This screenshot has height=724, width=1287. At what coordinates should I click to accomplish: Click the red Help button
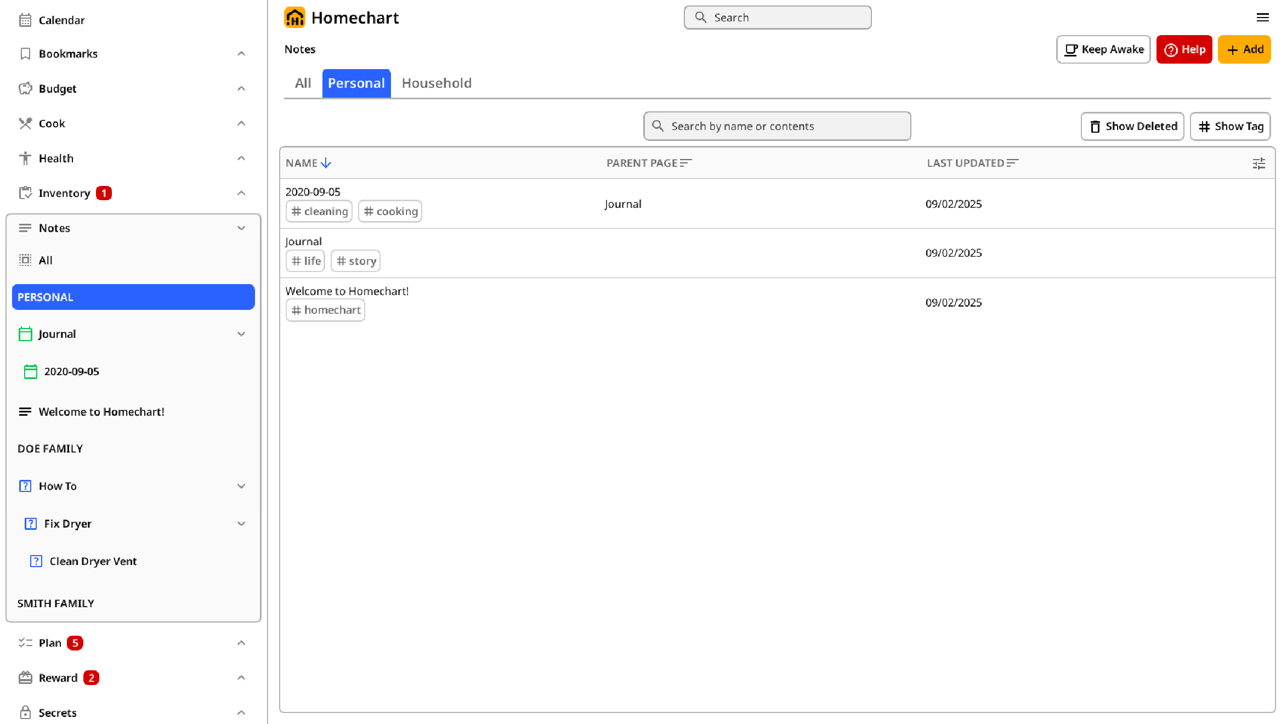click(1184, 50)
